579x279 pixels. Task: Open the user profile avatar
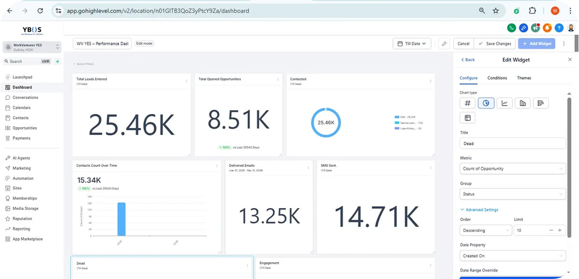[571, 28]
